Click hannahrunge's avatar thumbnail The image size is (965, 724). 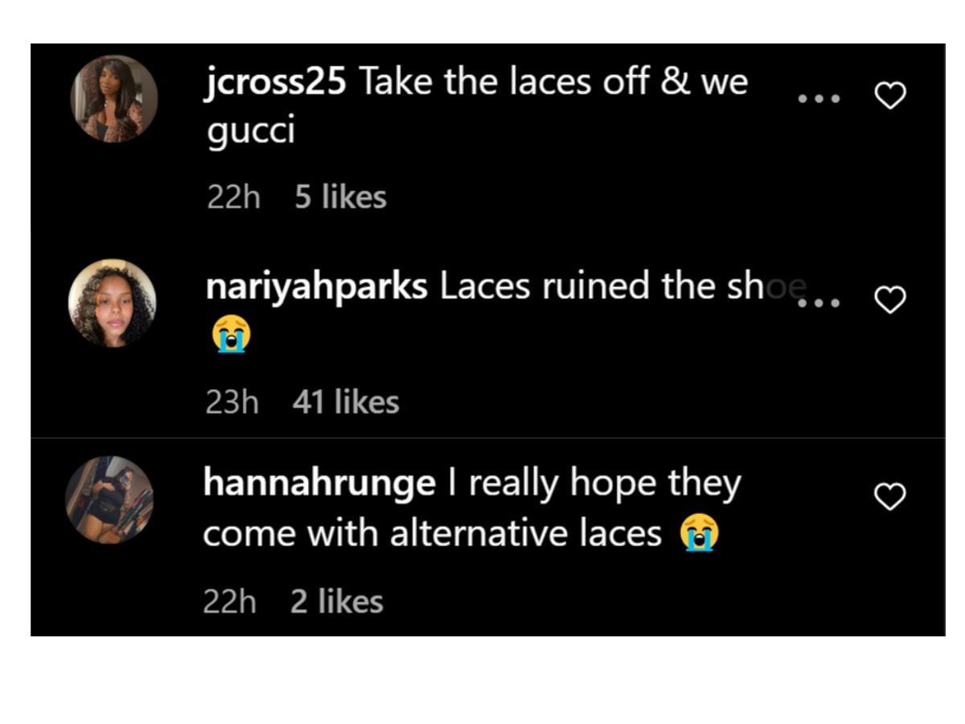109,500
